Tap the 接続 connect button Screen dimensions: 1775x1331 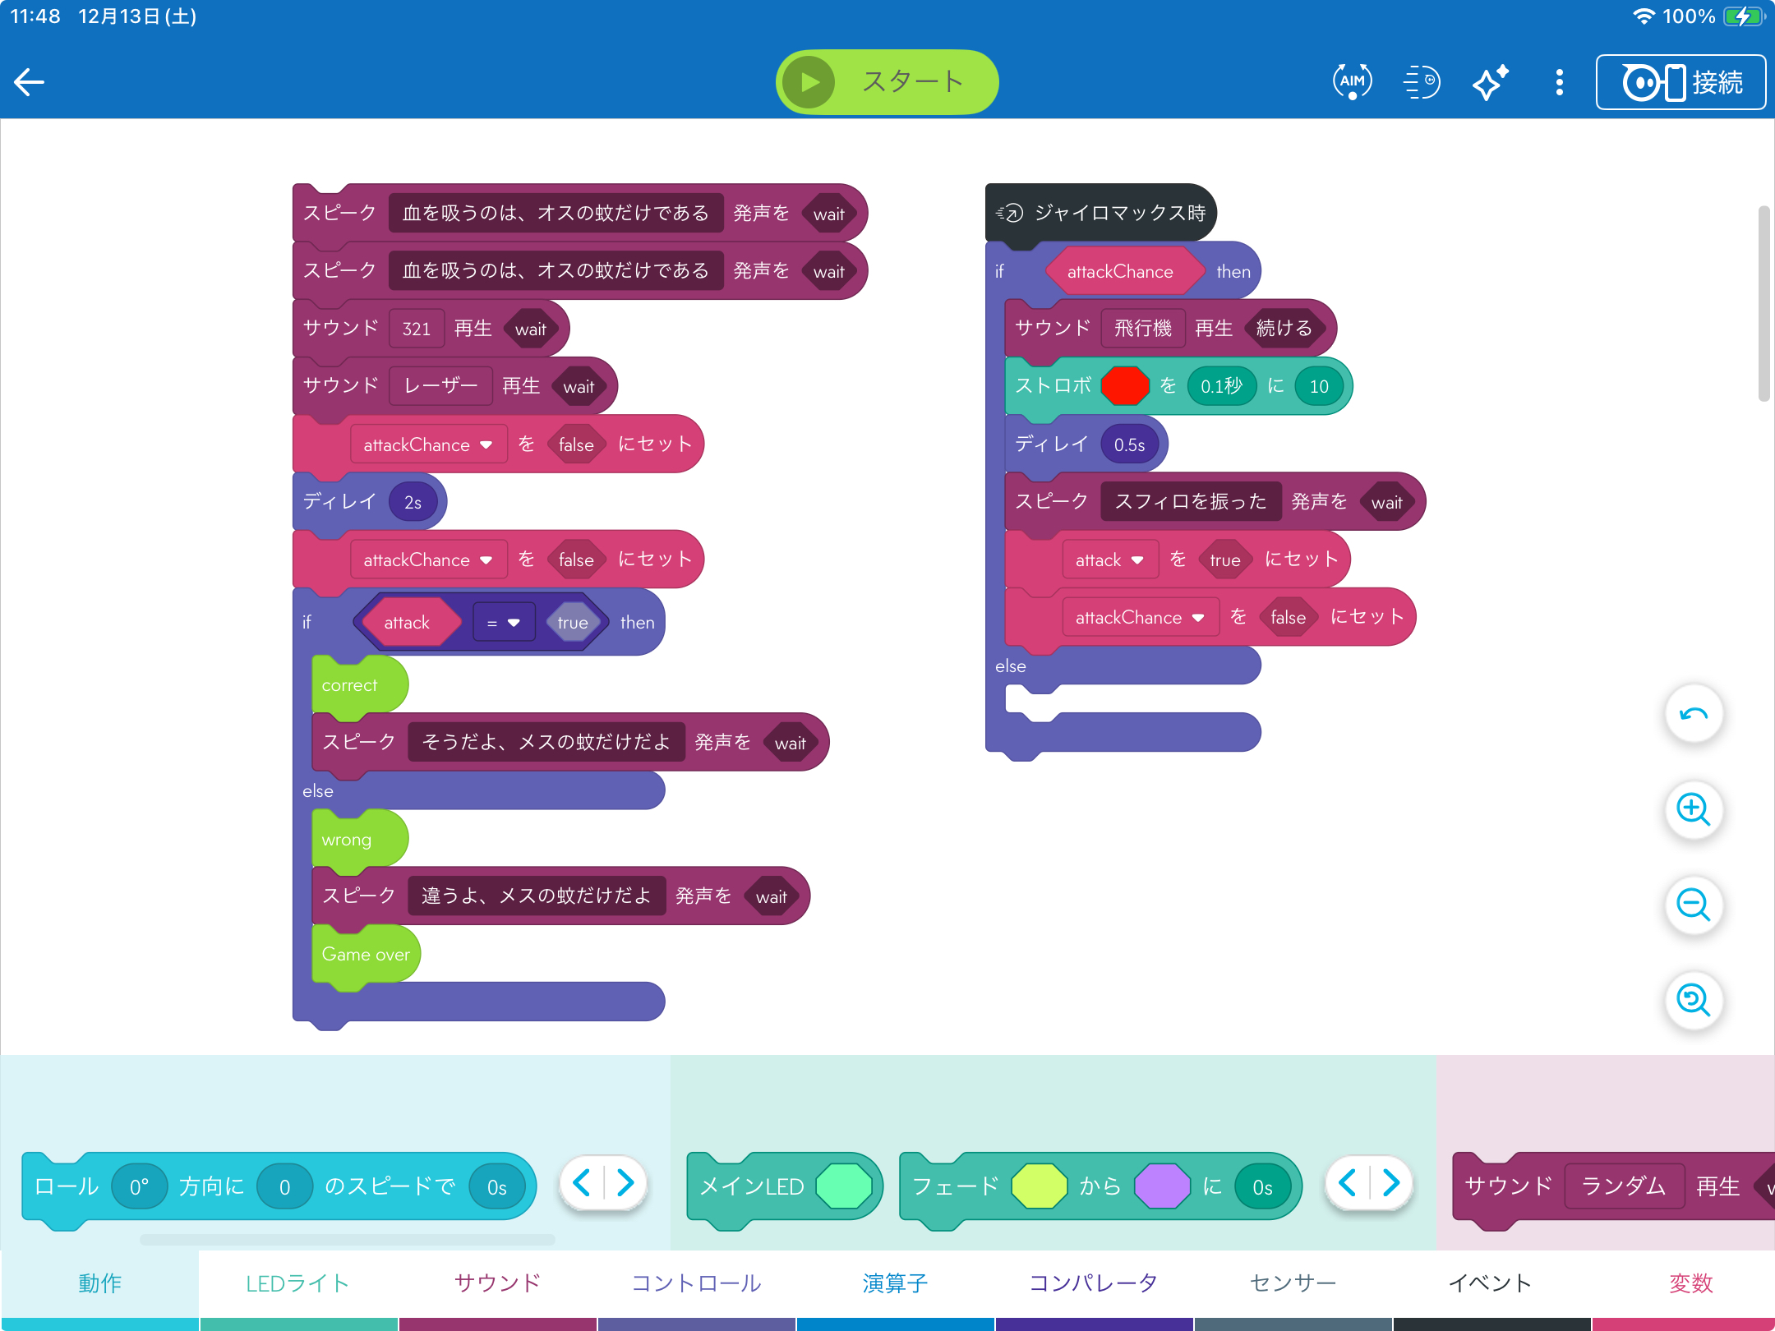[1681, 82]
